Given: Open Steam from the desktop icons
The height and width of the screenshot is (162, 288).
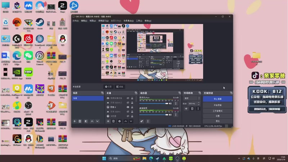Looking at the screenshot, I should coord(40,23).
